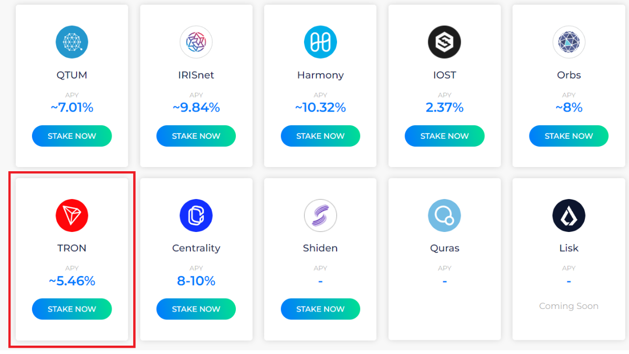
Task: Click the Centrality logo icon
Action: 196,215
